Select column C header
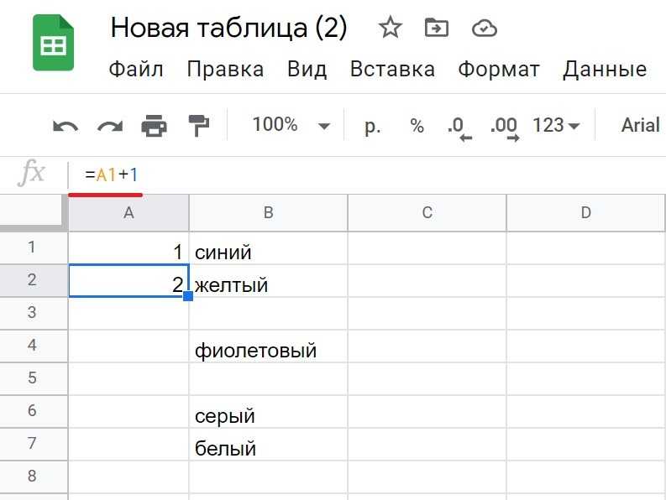 pos(427,212)
